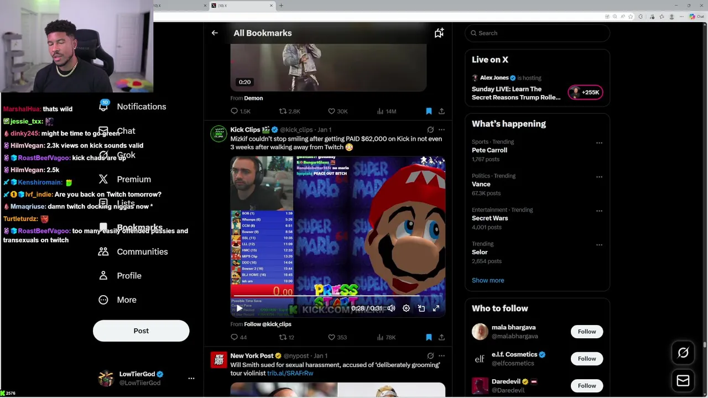Open the Pete Carroll trending topic
The width and height of the screenshot is (708, 398).
click(489, 150)
